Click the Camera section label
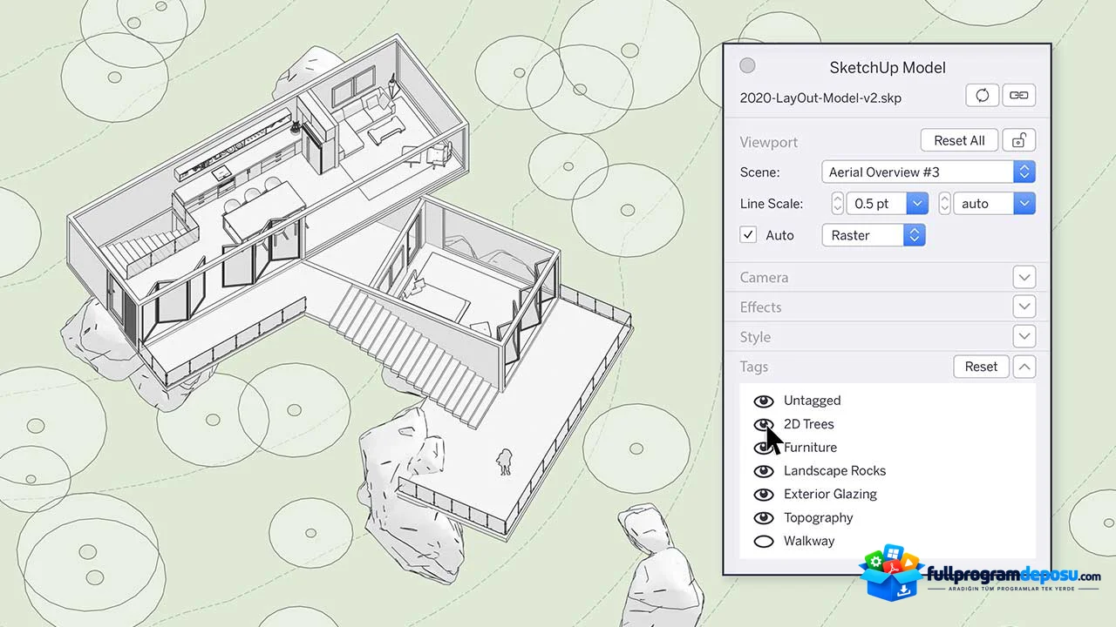 point(764,278)
